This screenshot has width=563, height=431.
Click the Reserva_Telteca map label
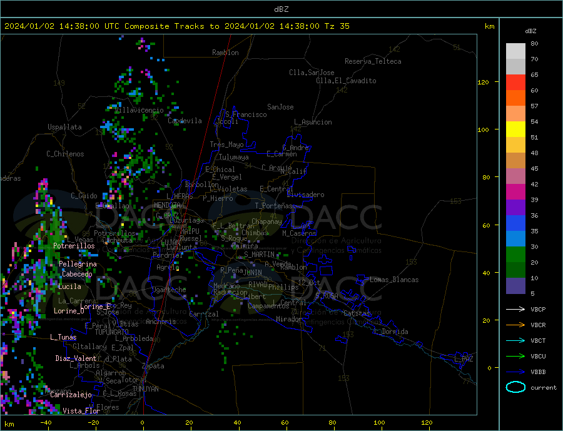tap(373, 61)
